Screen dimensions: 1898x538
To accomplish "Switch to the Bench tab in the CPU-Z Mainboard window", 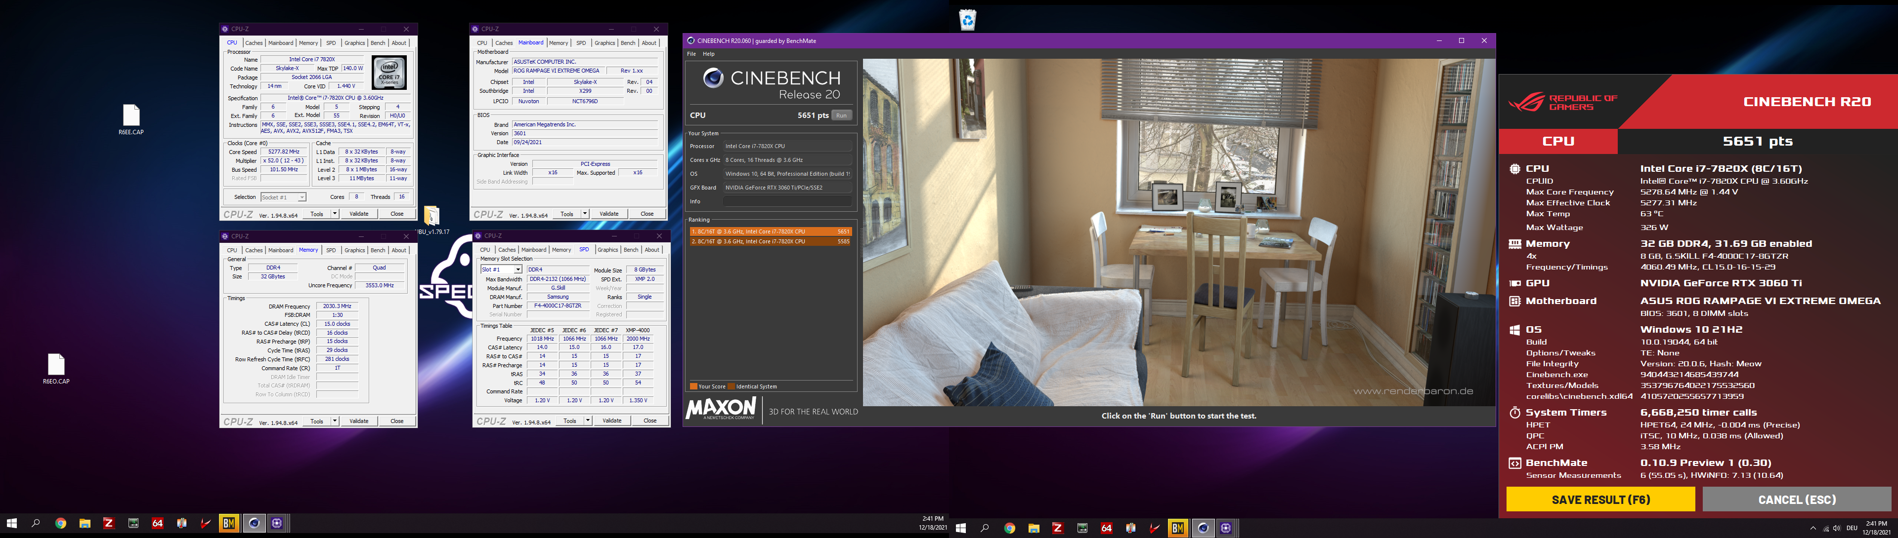I will (x=628, y=43).
